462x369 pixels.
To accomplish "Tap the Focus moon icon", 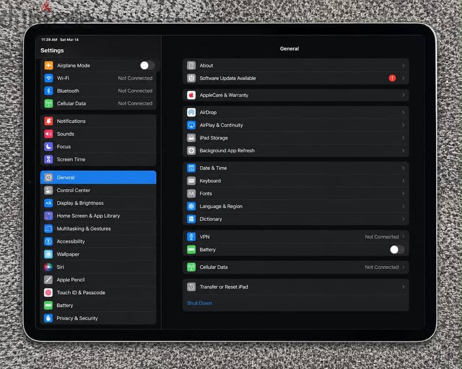I will click(x=49, y=146).
